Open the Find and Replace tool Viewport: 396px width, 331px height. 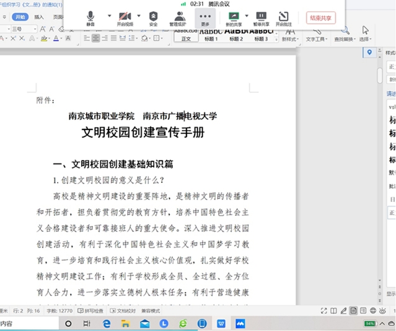pyautogui.click(x=345, y=34)
